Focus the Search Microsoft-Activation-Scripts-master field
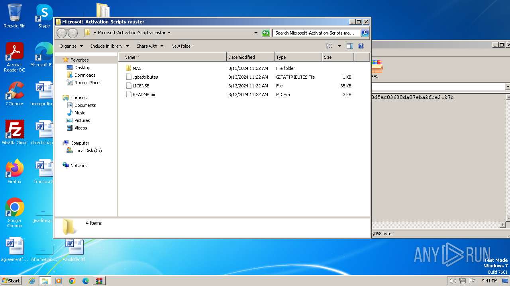 [x=316, y=33]
